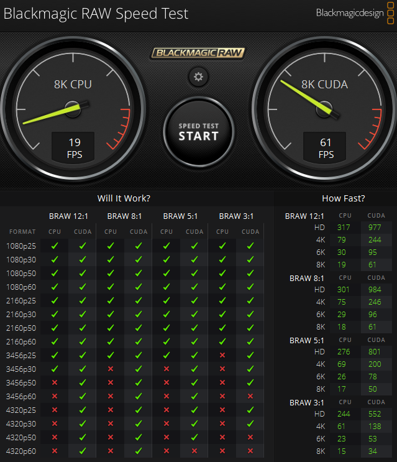
Task: Select the 2160p60 format row label
Action: pyautogui.click(x=21, y=342)
